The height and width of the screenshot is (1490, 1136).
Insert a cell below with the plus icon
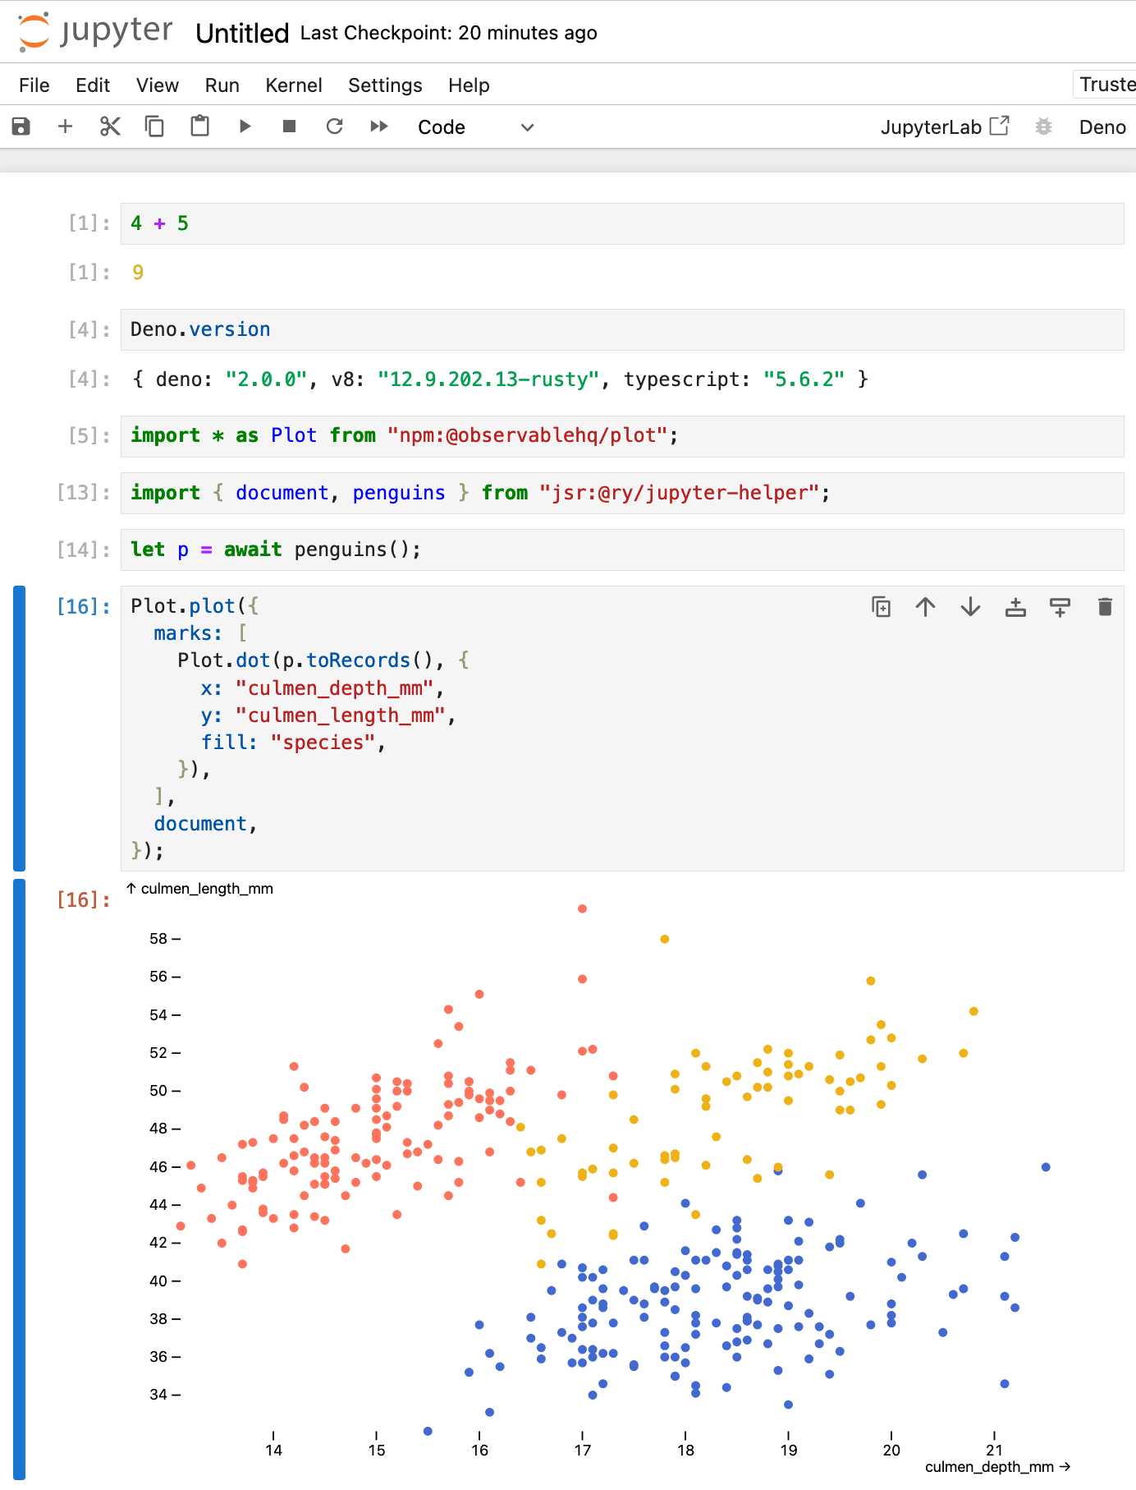66,126
